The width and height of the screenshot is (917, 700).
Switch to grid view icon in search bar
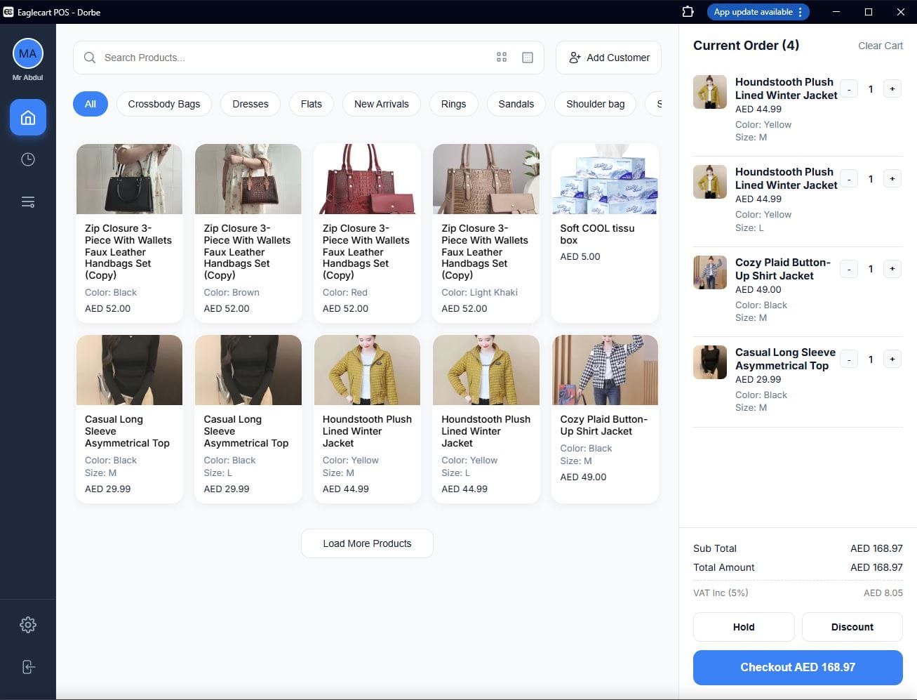[502, 58]
